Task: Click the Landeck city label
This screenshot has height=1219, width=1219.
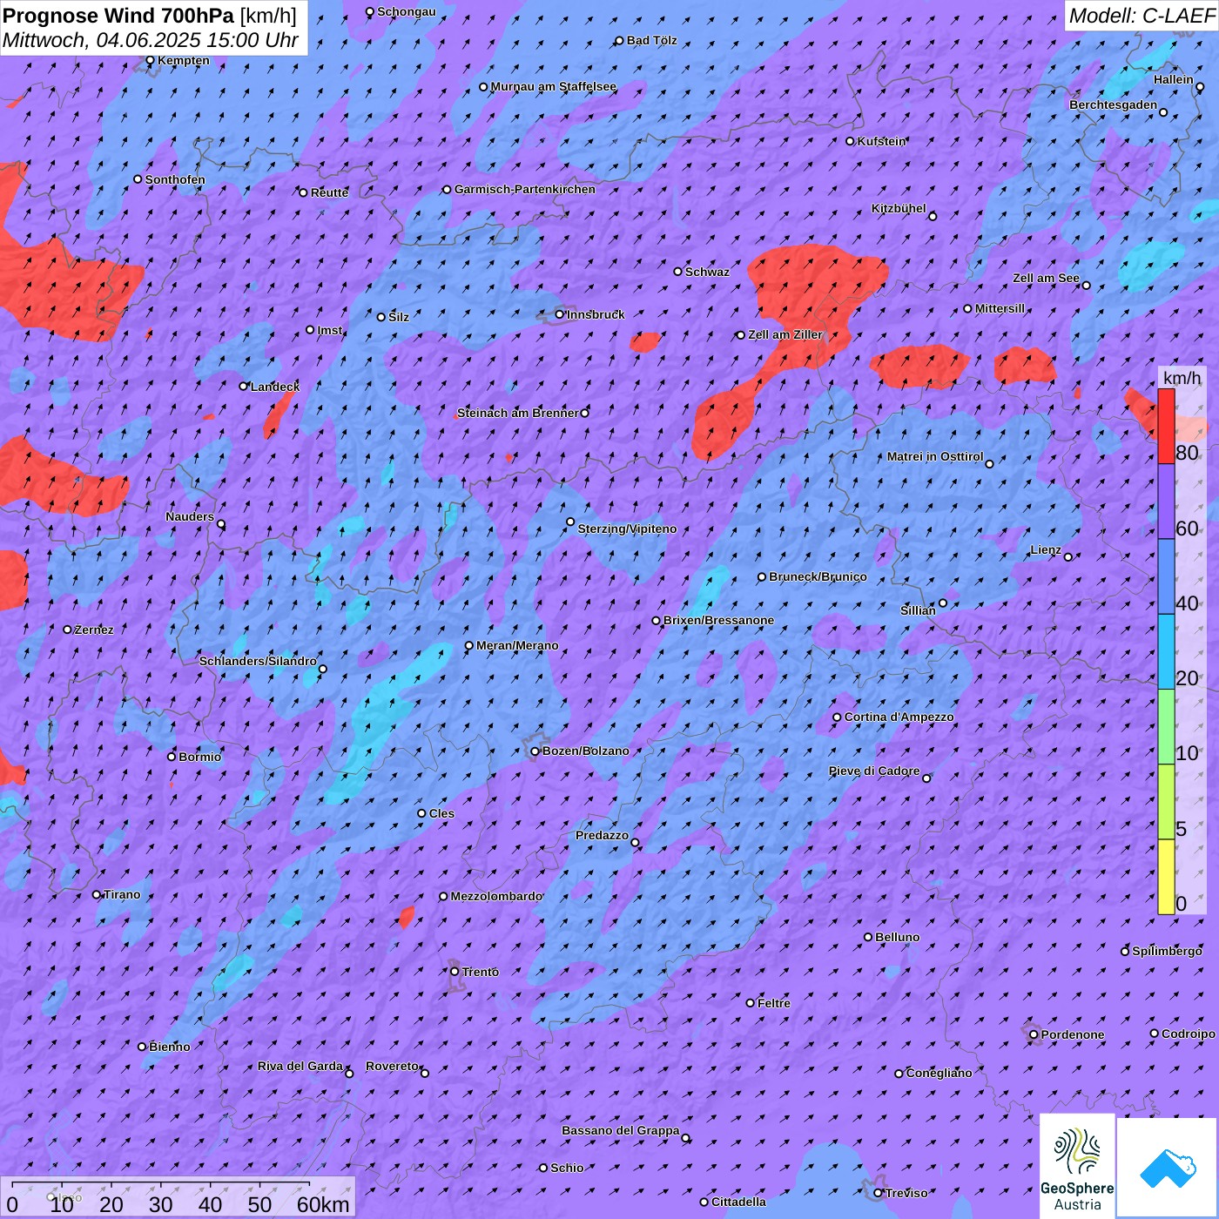Action: (275, 387)
